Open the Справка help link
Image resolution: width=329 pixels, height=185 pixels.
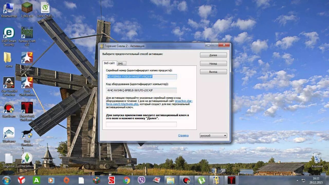click(x=183, y=135)
